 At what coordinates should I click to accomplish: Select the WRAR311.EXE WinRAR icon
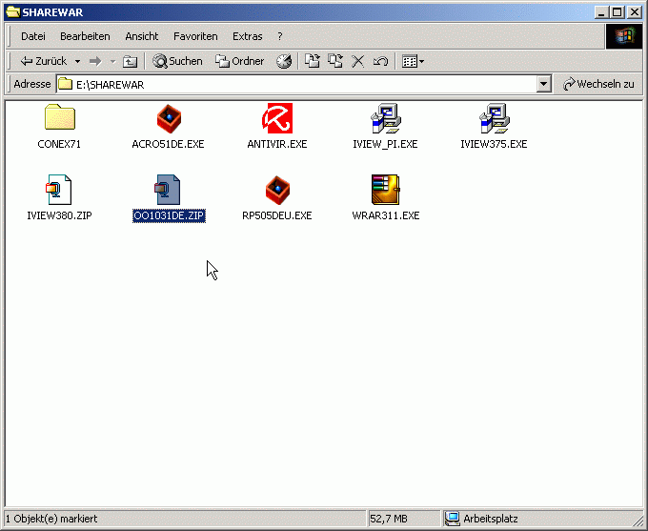386,190
